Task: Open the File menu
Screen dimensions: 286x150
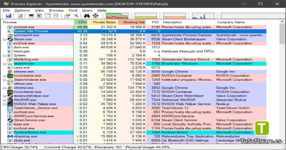Action: (x=6, y=10)
